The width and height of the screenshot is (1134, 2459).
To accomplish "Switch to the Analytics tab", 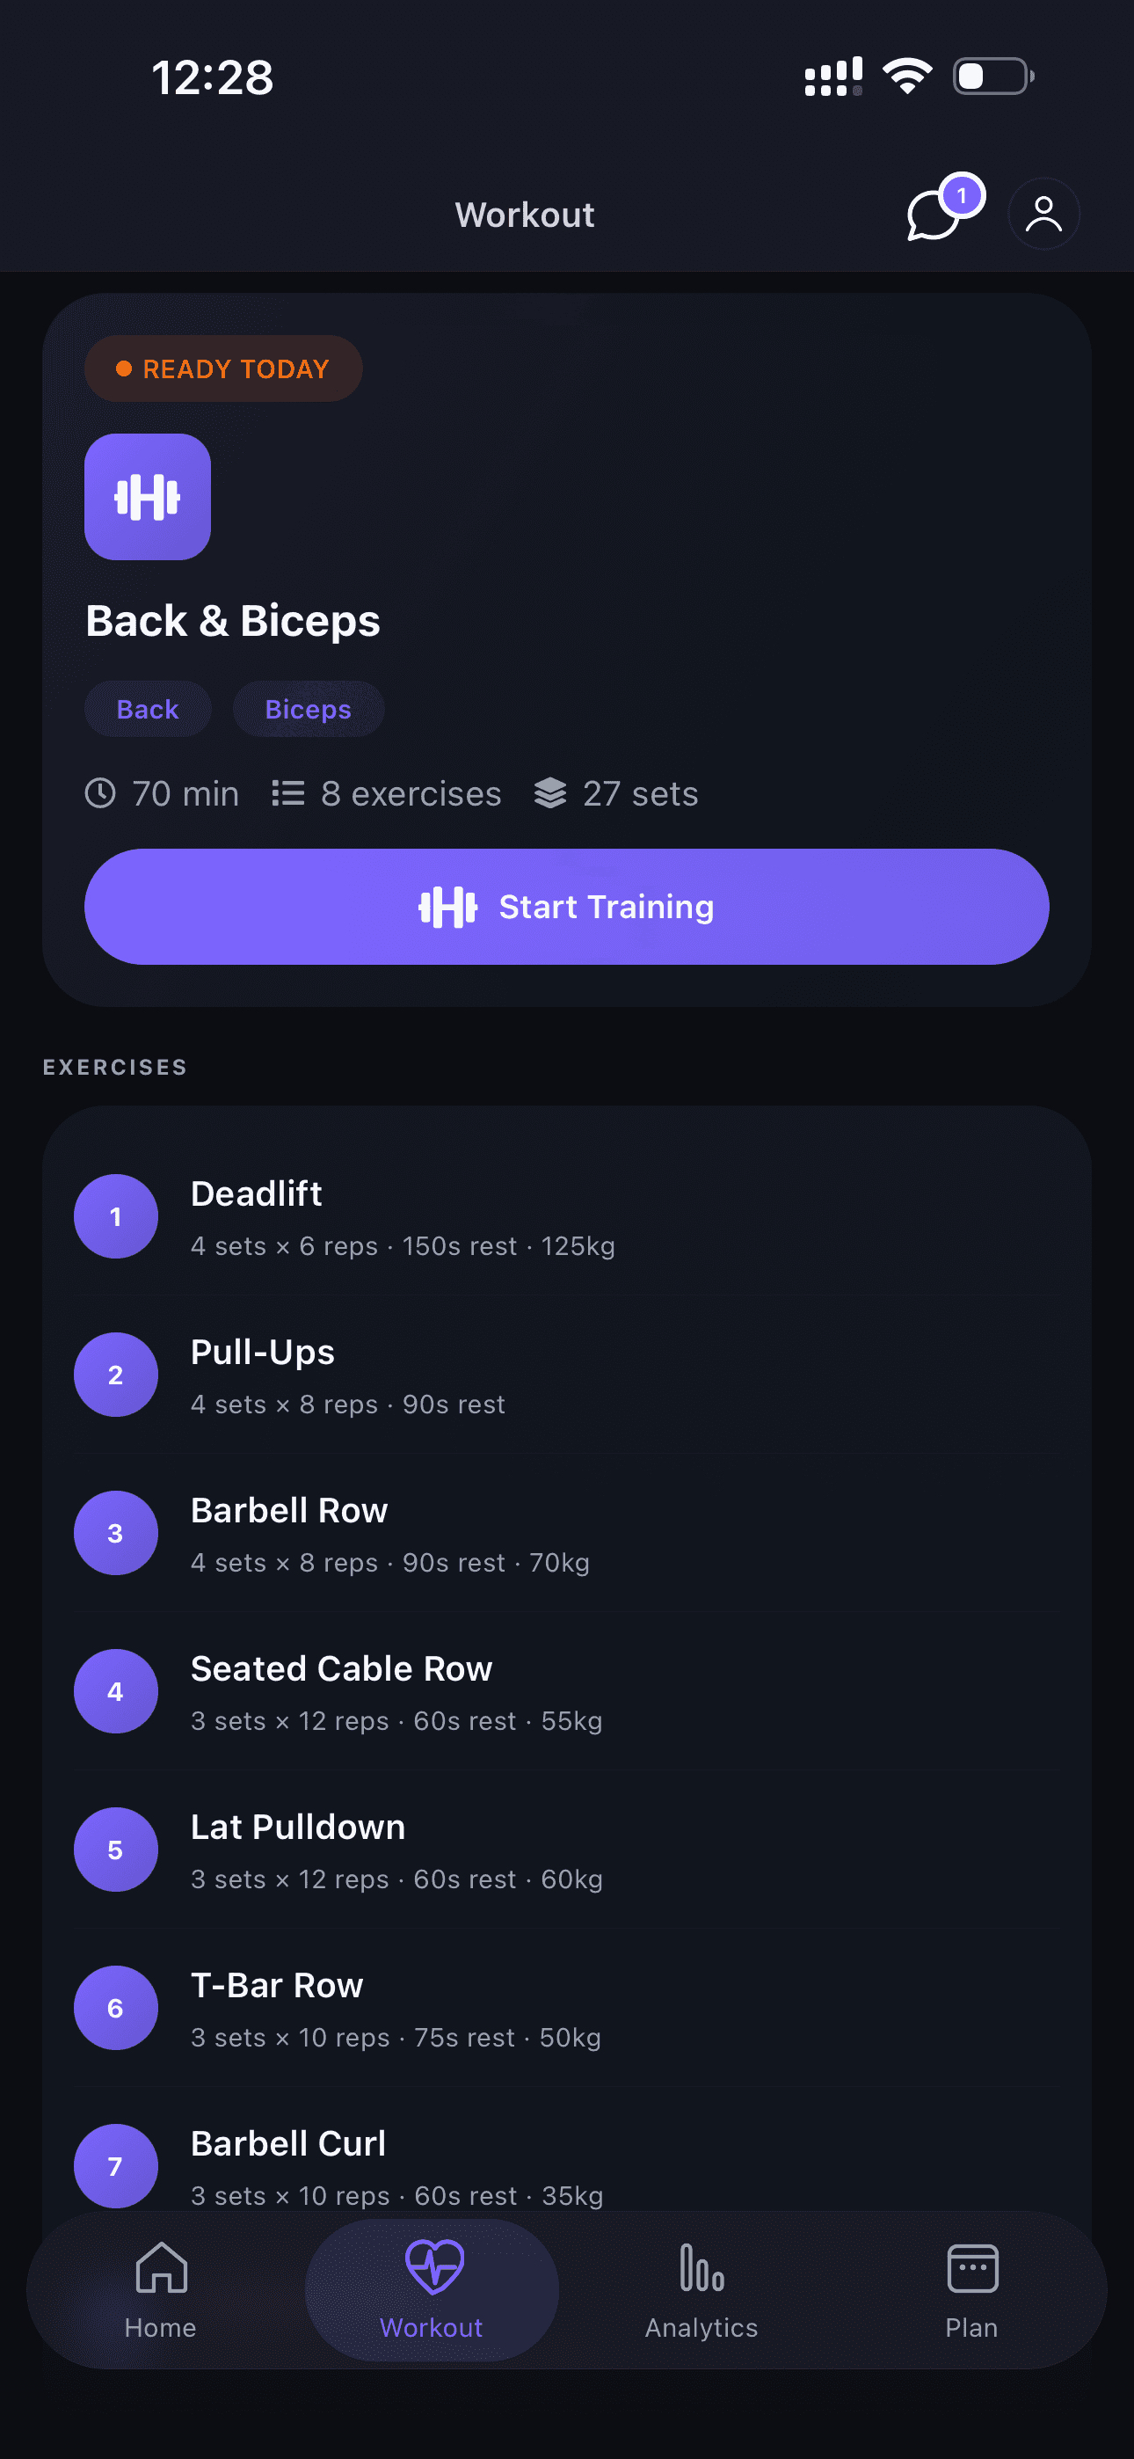I will tap(701, 2289).
